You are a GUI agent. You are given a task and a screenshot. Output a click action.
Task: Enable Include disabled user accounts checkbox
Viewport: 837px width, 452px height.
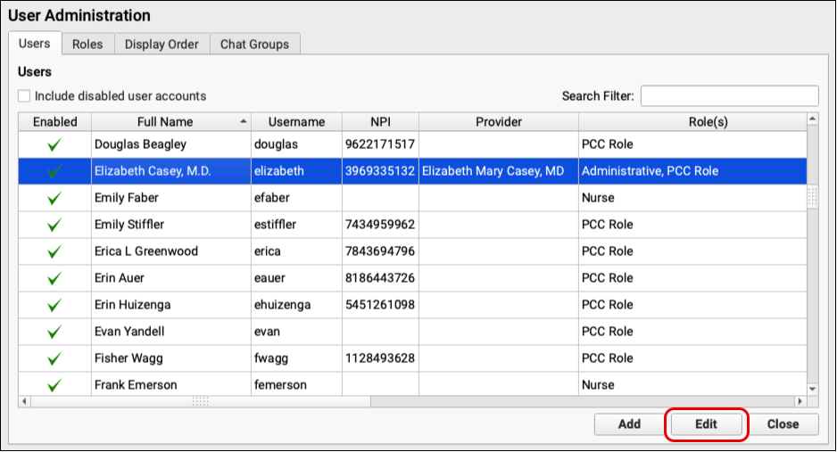pos(25,96)
